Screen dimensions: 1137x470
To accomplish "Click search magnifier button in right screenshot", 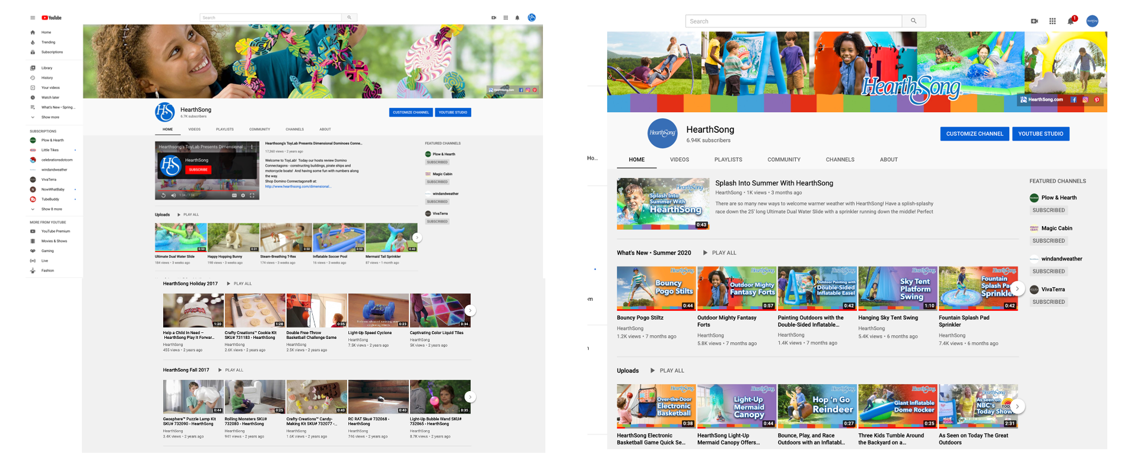I will [x=914, y=21].
